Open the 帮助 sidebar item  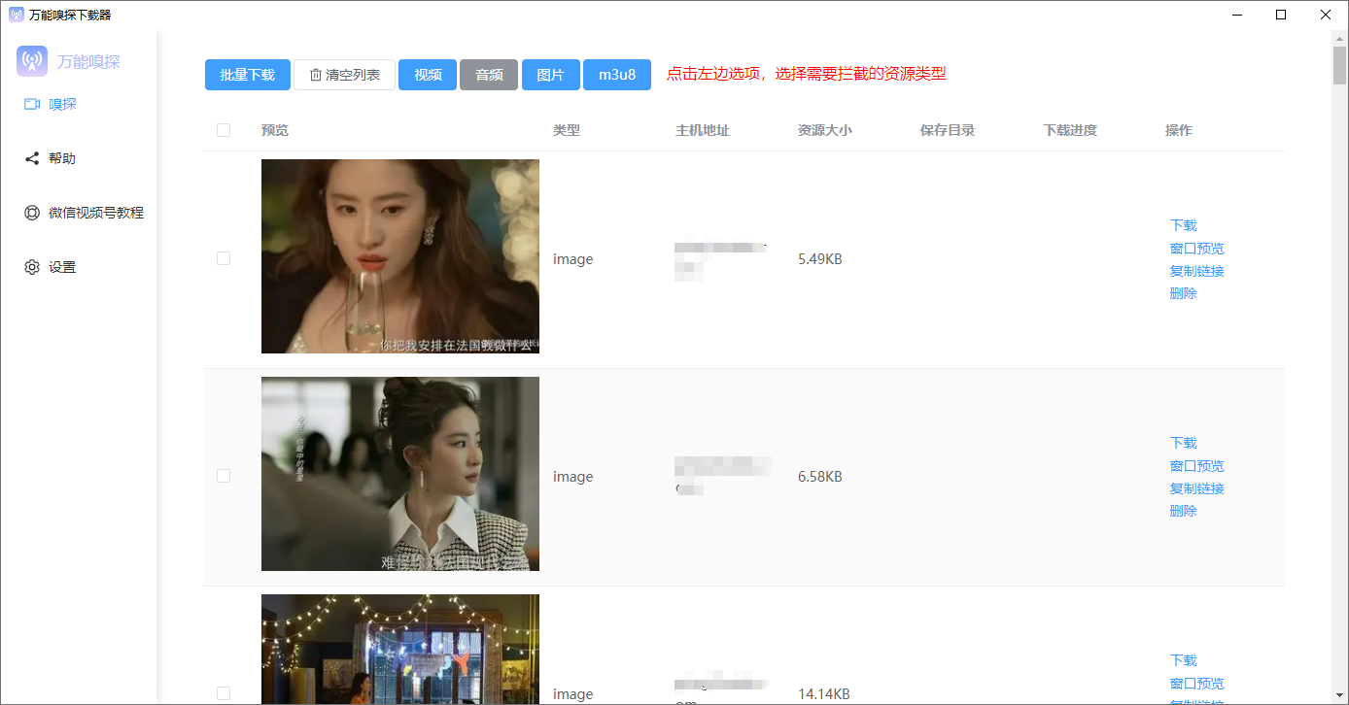tap(51, 158)
